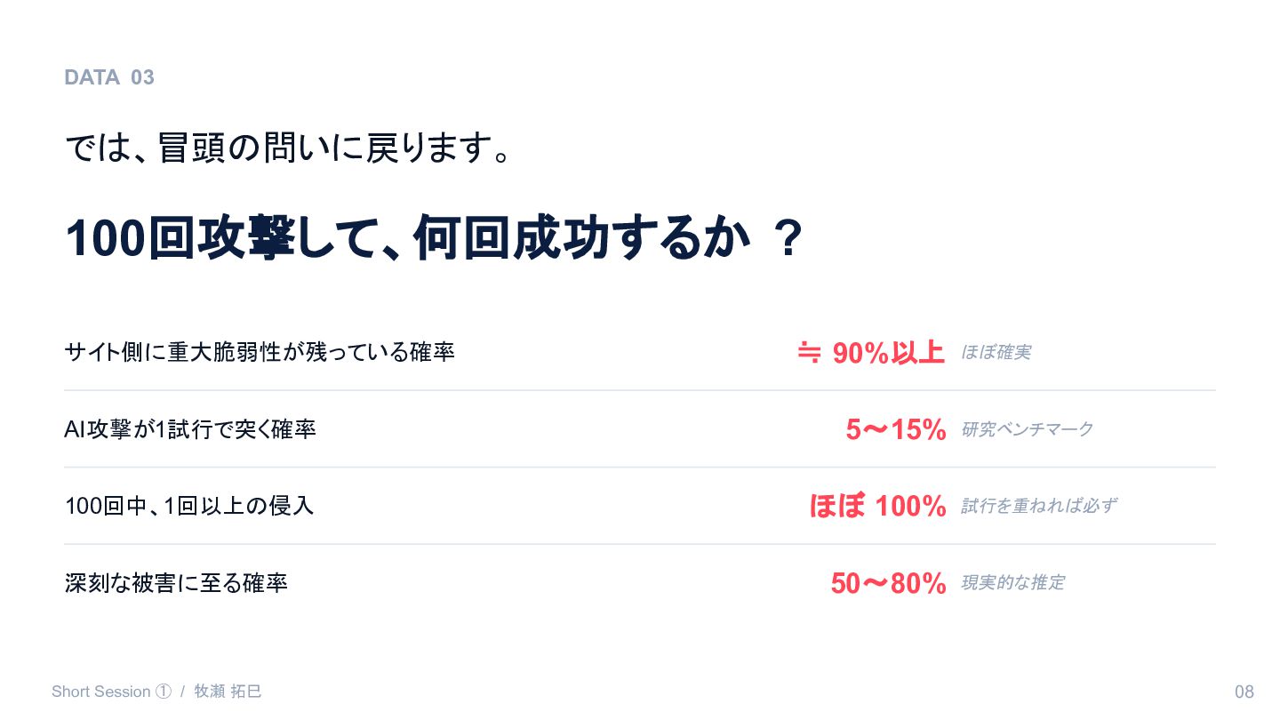The width and height of the screenshot is (1280, 720).
Task: Select the row 'サイト側に重大脆弱性が残っている確率'
Action: (260, 353)
